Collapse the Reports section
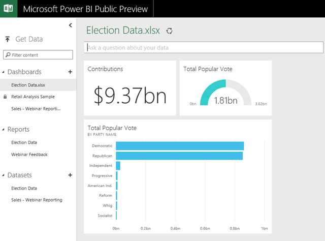The image size is (325, 241). [x=3, y=130]
